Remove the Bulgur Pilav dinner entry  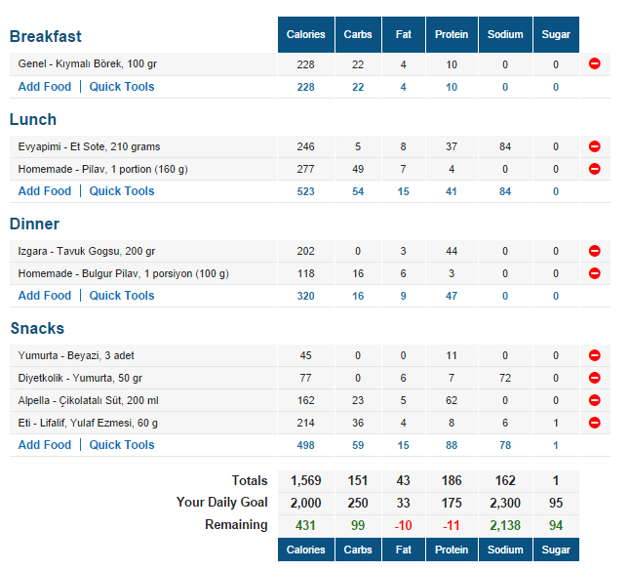point(594,273)
